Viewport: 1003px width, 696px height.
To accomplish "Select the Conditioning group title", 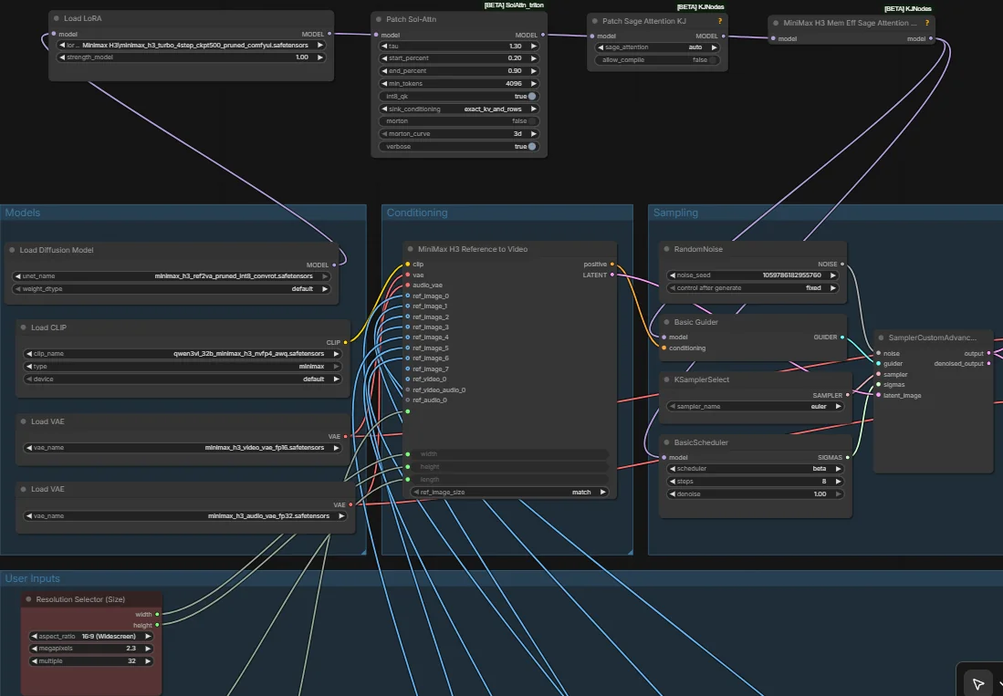I will click(x=417, y=213).
